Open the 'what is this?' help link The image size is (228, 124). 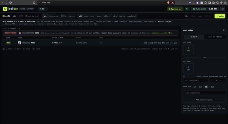(32, 16)
